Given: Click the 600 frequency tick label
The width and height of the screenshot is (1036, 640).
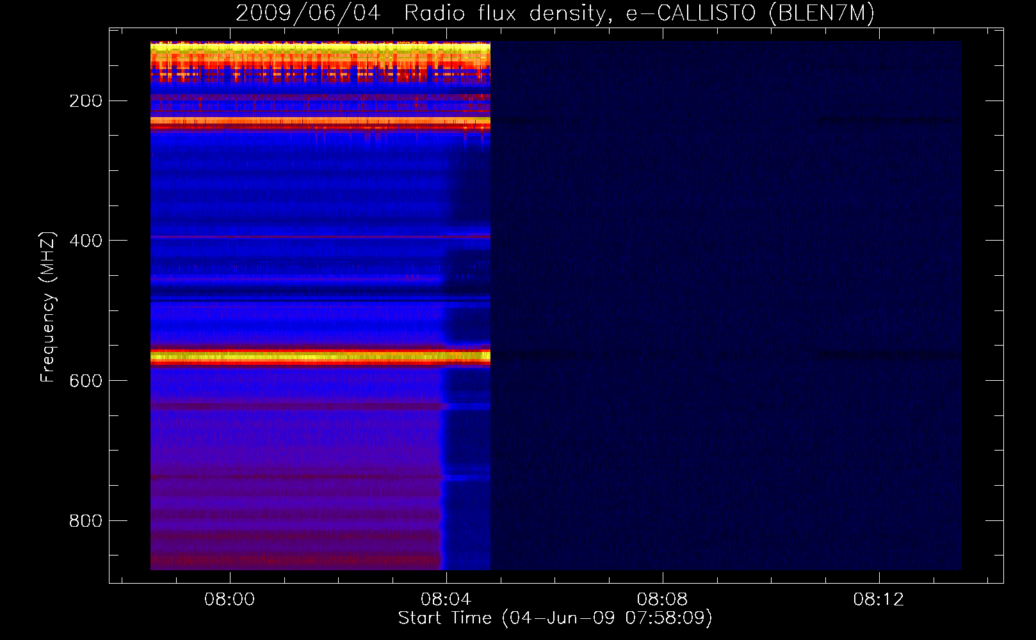Looking at the screenshot, I should click(85, 381).
